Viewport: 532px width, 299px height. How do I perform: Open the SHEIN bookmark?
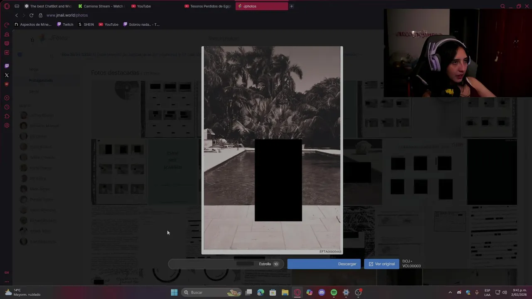pyautogui.click(x=86, y=25)
